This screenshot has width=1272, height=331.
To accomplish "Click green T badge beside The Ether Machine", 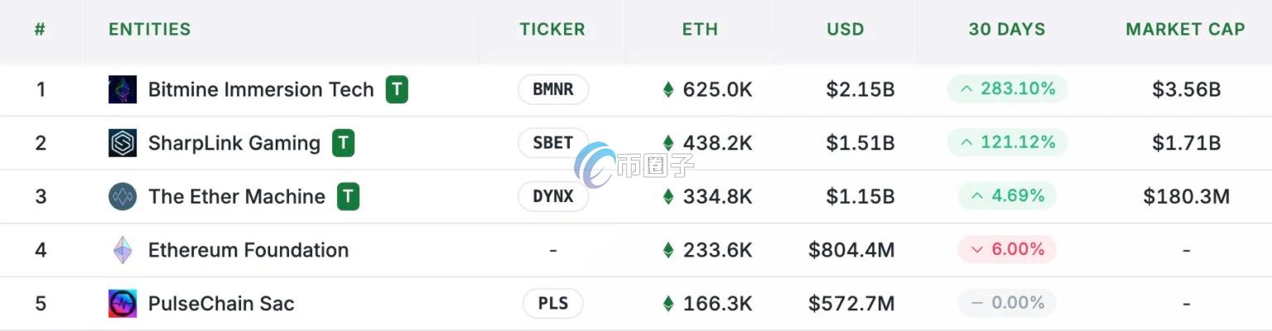I will [349, 197].
